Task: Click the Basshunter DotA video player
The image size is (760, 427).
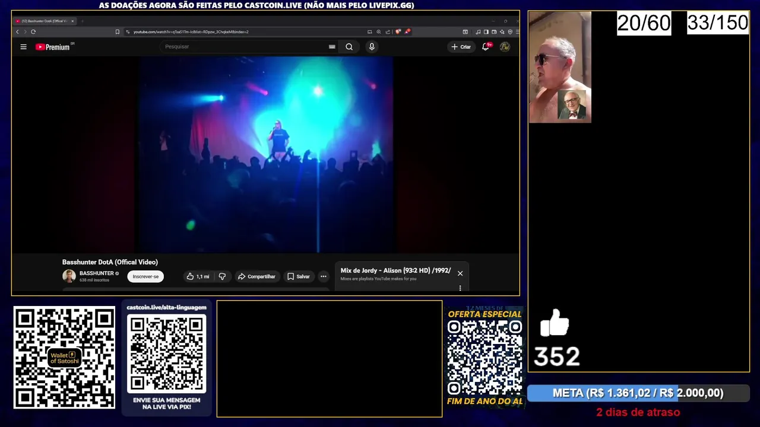Action: click(265, 154)
